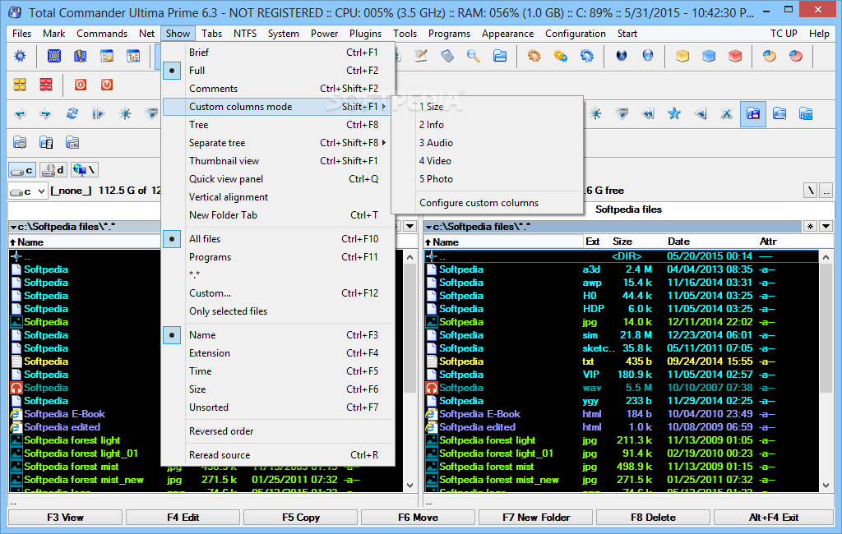Click the right panel scrollbar up arrow

tap(826, 257)
